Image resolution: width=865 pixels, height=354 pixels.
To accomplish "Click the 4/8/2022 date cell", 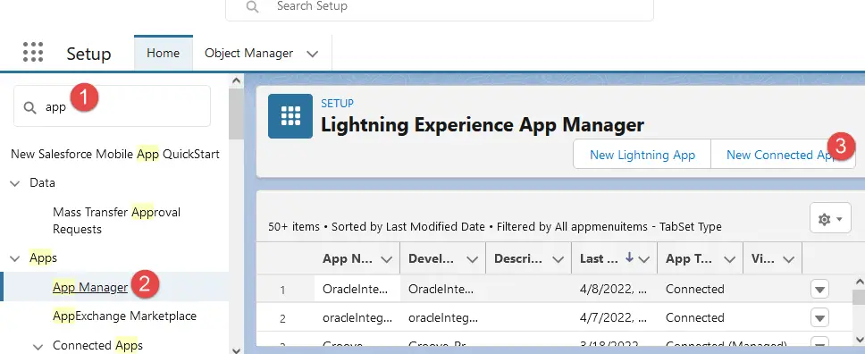I will 613,289.
